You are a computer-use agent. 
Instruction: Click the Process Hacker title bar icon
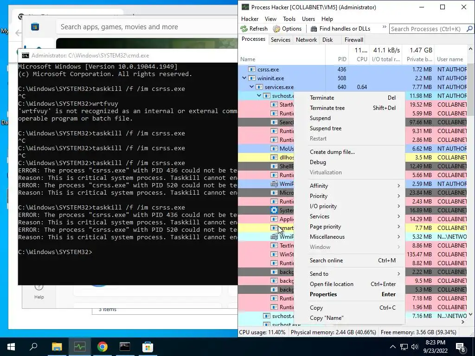(x=245, y=7)
